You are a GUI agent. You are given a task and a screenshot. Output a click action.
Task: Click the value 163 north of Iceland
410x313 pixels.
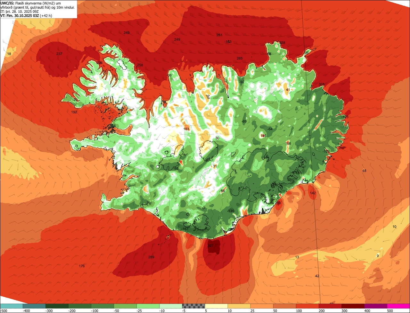point(228,42)
